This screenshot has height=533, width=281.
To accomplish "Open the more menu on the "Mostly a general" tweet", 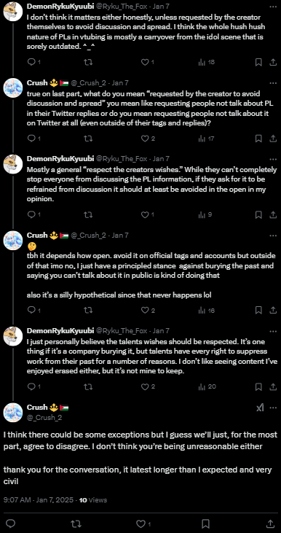I will pos(273,159).
